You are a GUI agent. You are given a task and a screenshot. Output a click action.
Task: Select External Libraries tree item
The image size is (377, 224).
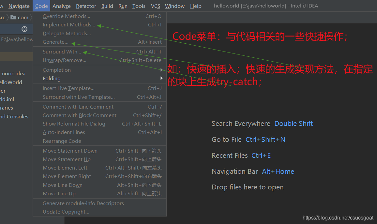coord(7,108)
